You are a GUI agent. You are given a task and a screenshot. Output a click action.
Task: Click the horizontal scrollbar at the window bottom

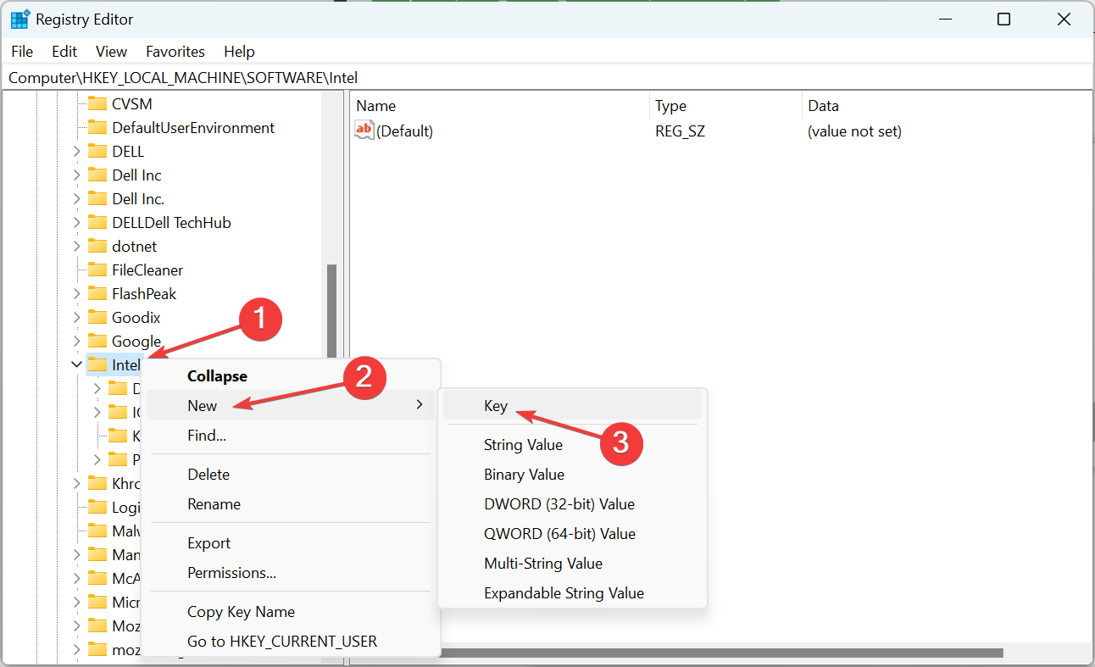[x=720, y=653]
